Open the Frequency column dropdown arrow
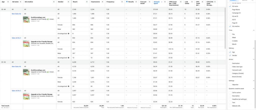 [x=122, y=2]
